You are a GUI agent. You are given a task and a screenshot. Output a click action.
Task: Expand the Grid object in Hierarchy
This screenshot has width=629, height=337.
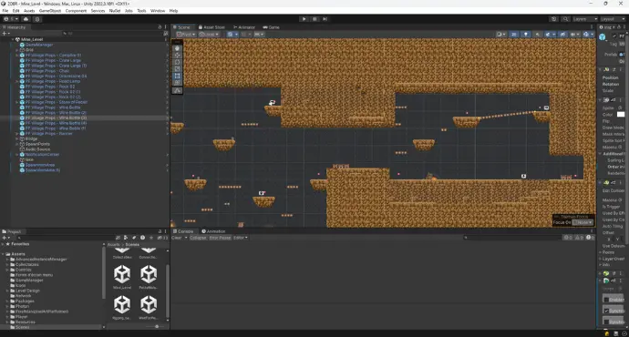point(17,50)
